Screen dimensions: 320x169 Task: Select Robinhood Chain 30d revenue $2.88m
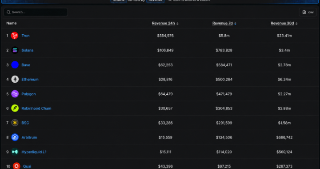[284, 109]
